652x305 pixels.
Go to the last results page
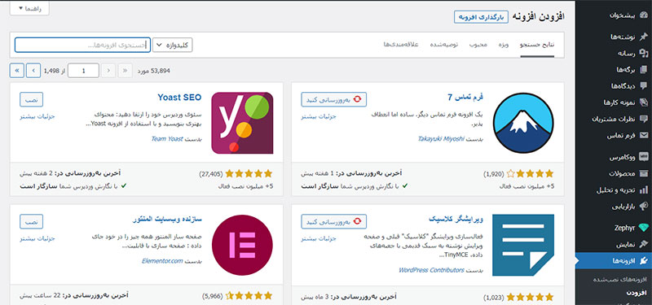(16, 71)
